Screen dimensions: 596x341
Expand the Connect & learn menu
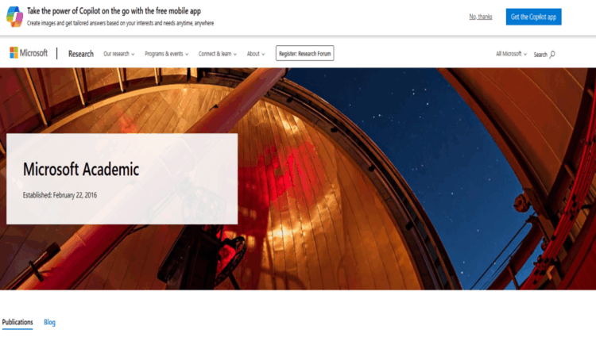(x=218, y=54)
